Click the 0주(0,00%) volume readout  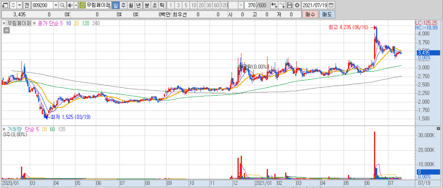click(x=15, y=135)
